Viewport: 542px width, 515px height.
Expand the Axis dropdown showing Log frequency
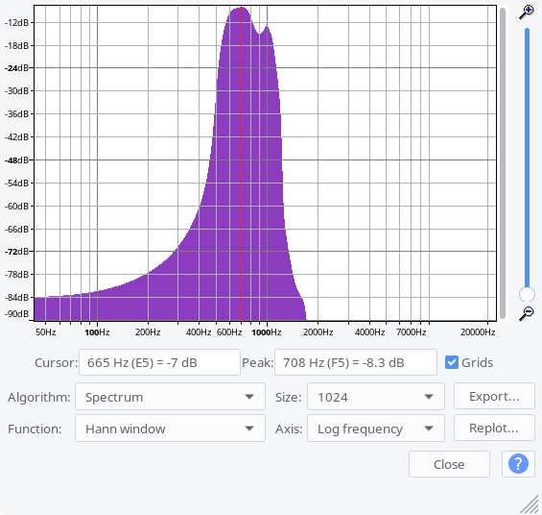click(x=376, y=429)
